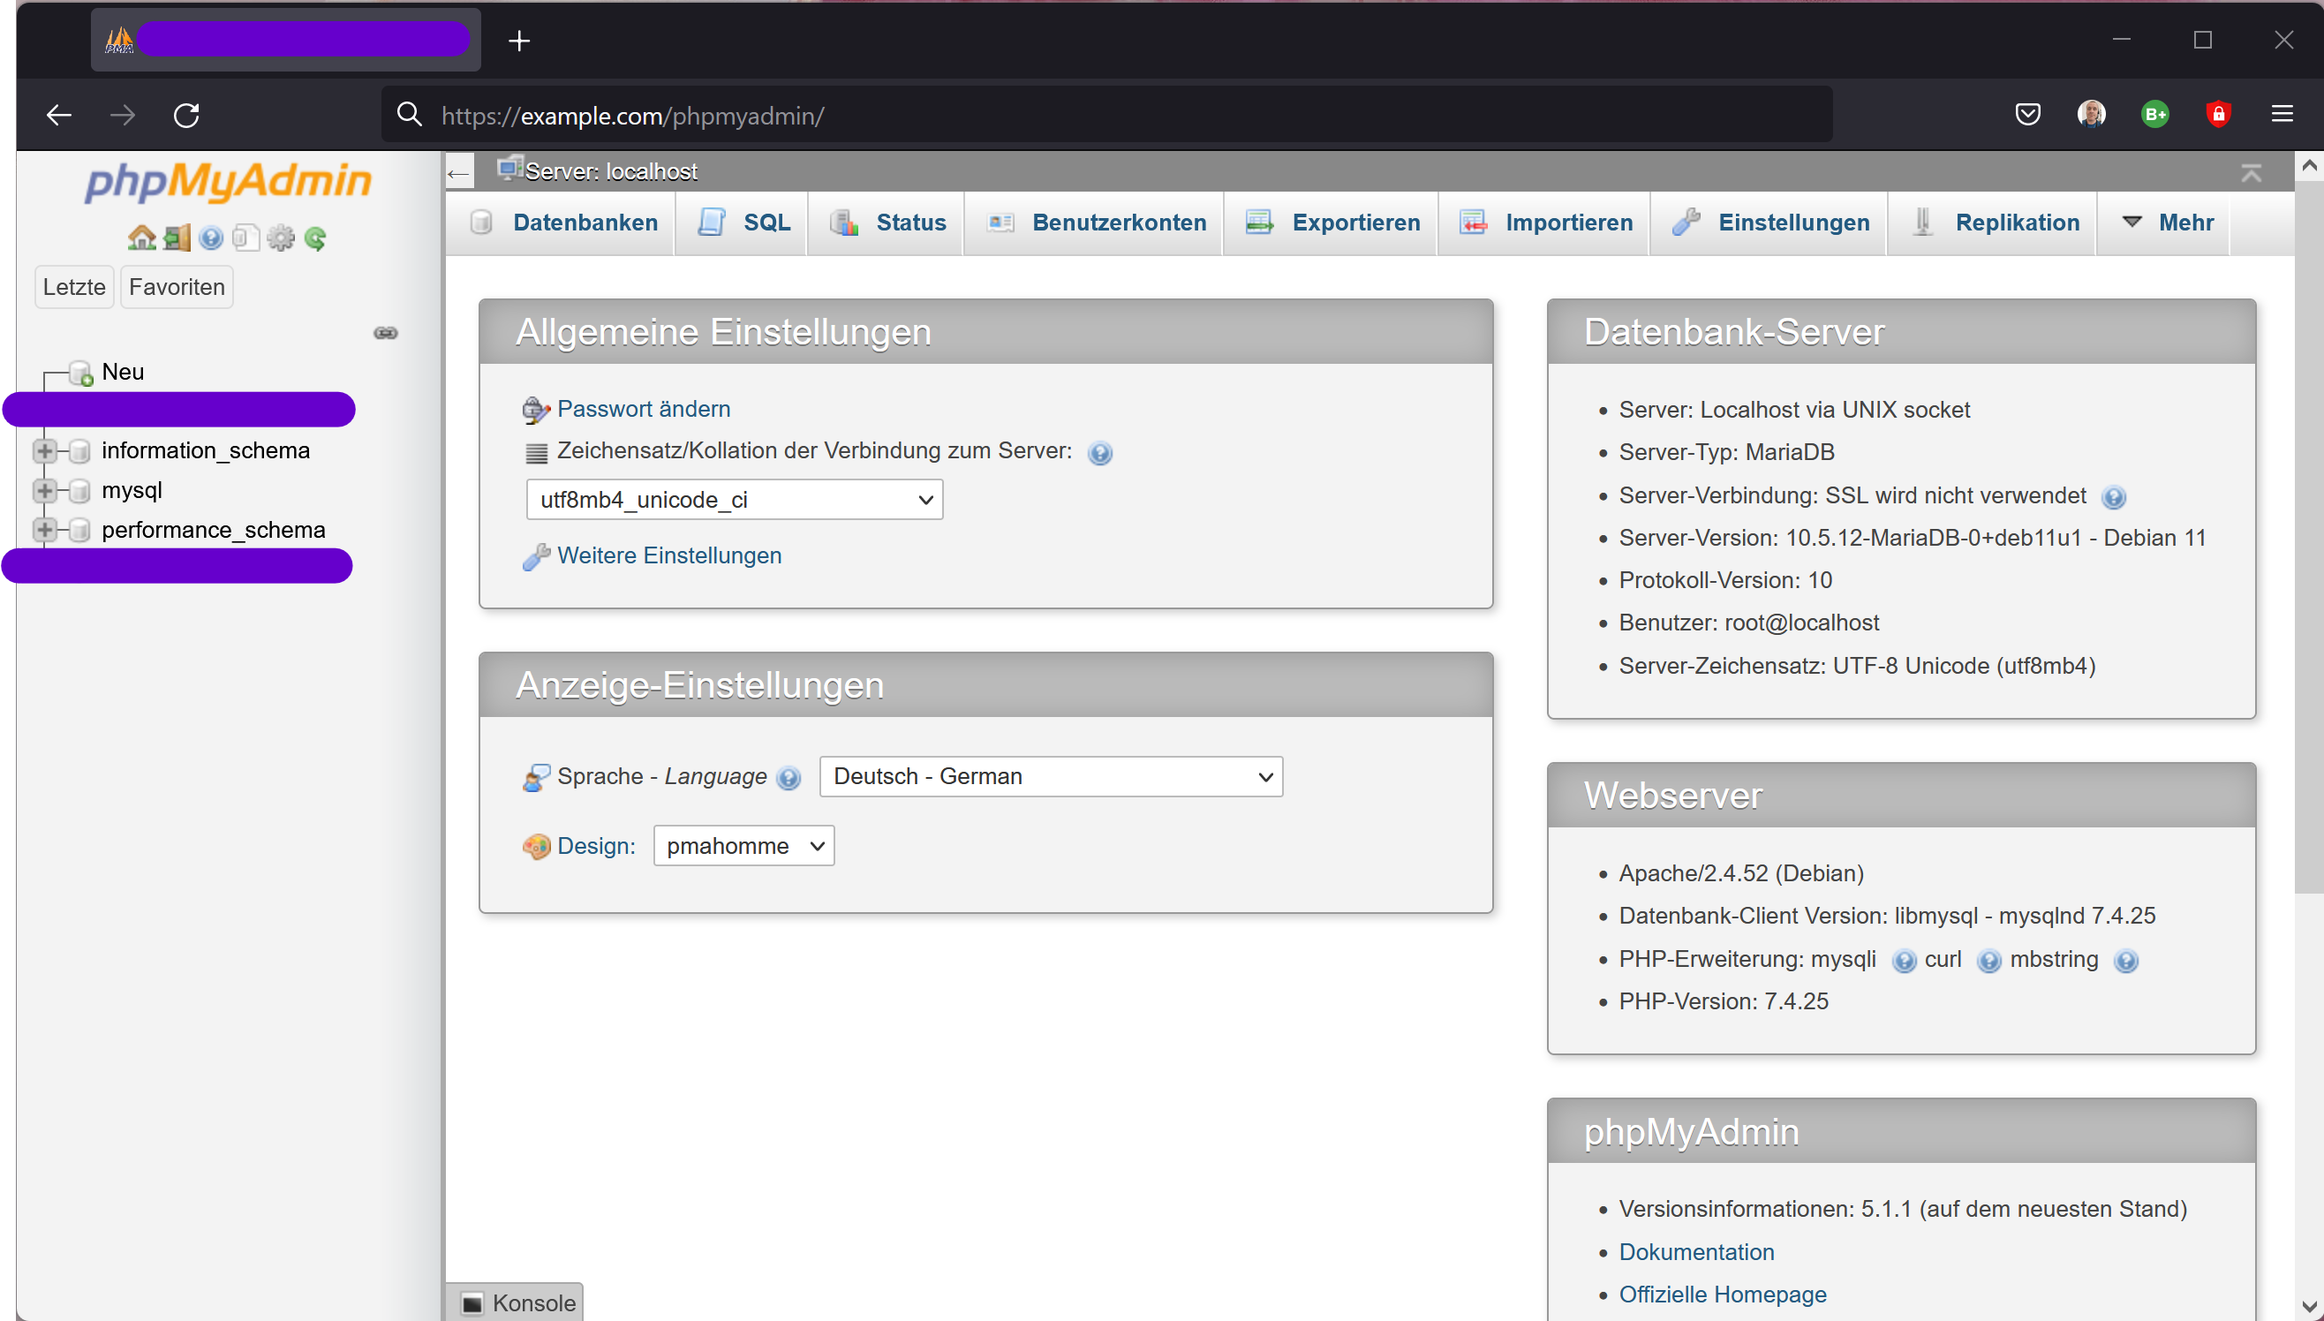Expand the information_schema database tree node
This screenshot has width=2324, height=1321.
(43, 451)
